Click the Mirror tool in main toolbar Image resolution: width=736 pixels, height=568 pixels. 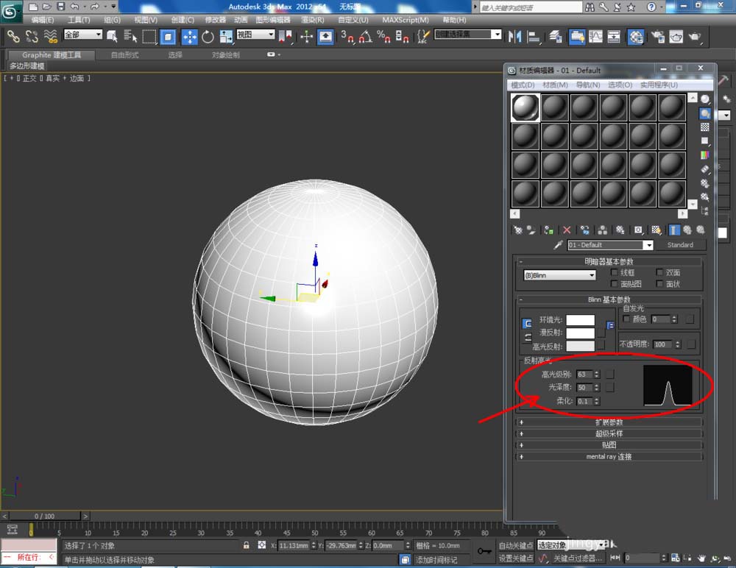[515, 37]
